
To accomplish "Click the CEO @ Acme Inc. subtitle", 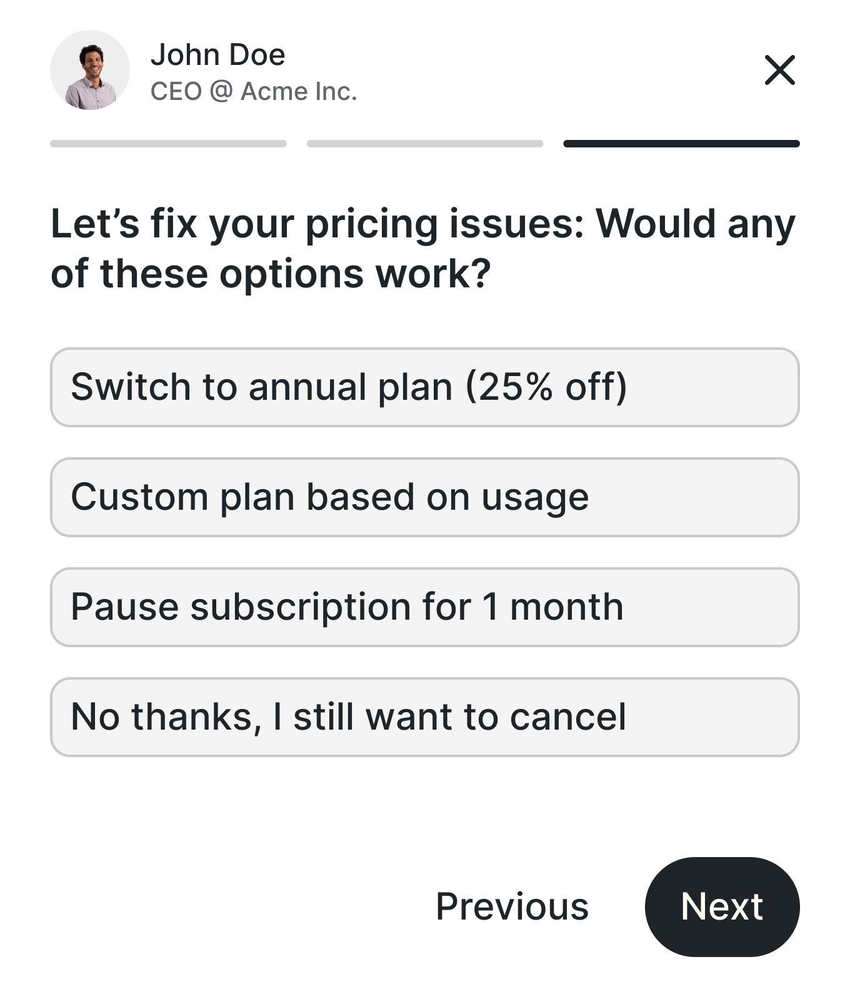I will coord(254,91).
